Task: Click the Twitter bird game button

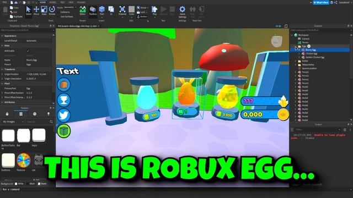Action: (64, 116)
